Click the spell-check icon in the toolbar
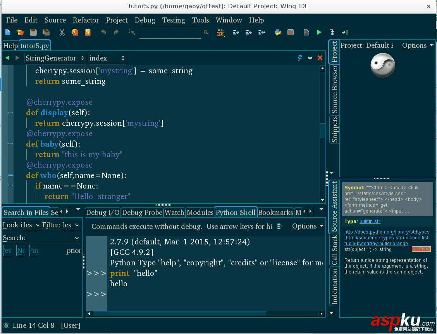This screenshot has width=437, height=334. pos(221,33)
